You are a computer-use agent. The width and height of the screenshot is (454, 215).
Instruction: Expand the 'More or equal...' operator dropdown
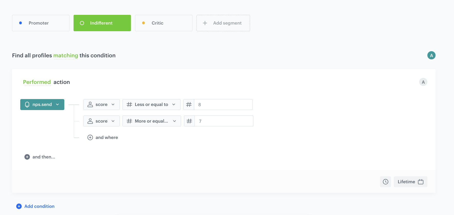[x=152, y=121]
